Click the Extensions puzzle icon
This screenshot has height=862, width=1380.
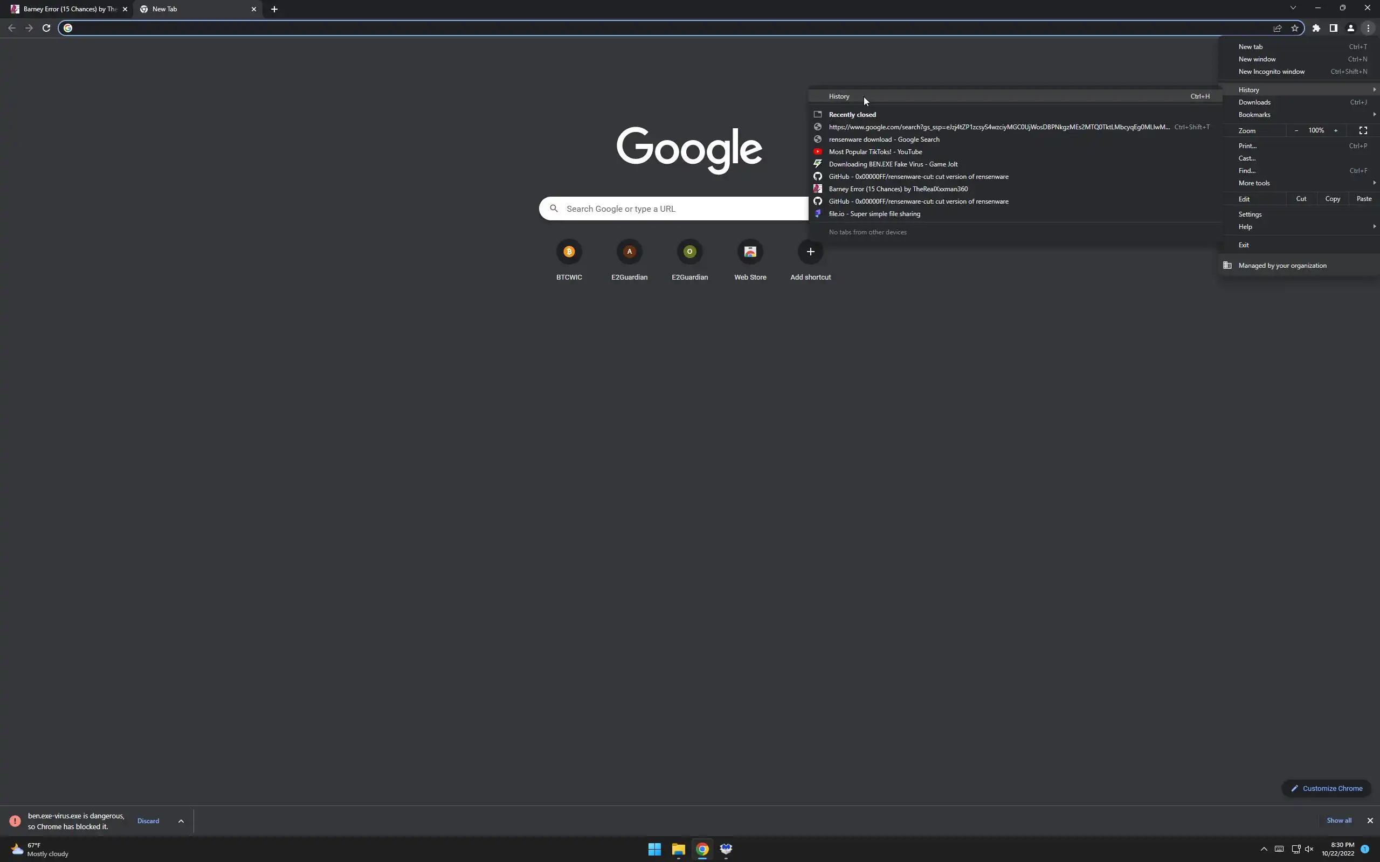tap(1316, 28)
